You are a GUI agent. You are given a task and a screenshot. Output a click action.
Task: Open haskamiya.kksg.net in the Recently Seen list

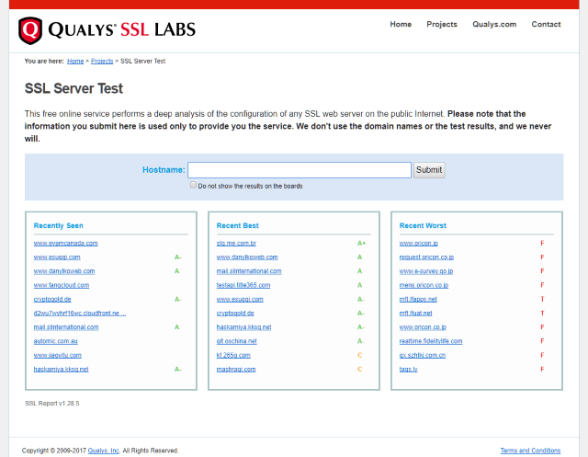click(x=62, y=370)
